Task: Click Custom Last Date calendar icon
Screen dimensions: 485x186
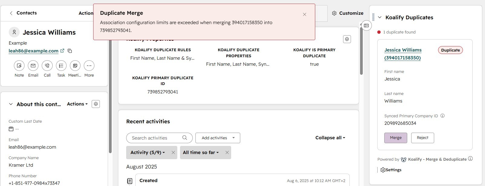Action: pos(11,129)
